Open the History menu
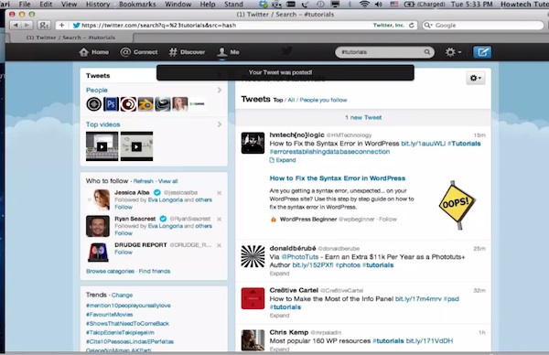The height and width of the screenshot is (355, 549). (x=98, y=5)
